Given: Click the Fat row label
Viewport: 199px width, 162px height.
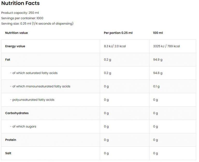Looking at the screenshot, I should (8, 60).
